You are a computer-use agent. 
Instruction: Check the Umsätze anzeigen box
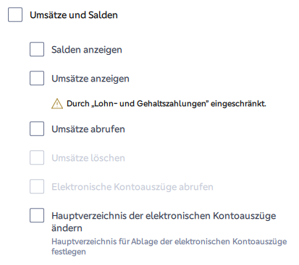(x=37, y=78)
